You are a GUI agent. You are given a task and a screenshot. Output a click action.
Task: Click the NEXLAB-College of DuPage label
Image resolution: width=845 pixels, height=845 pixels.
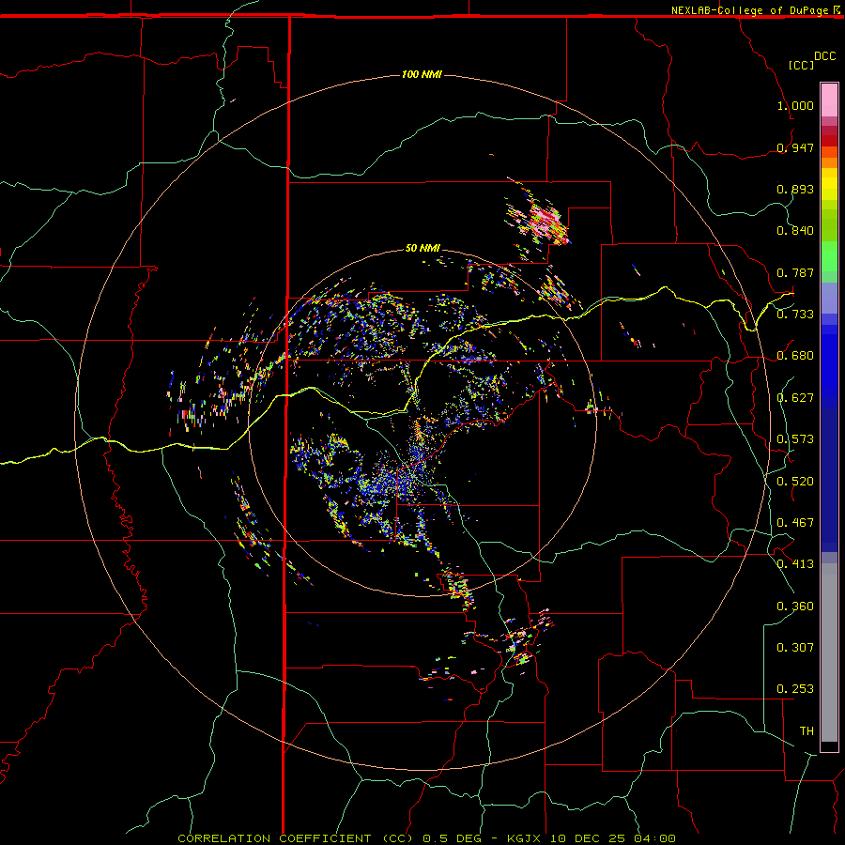(x=749, y=10)
